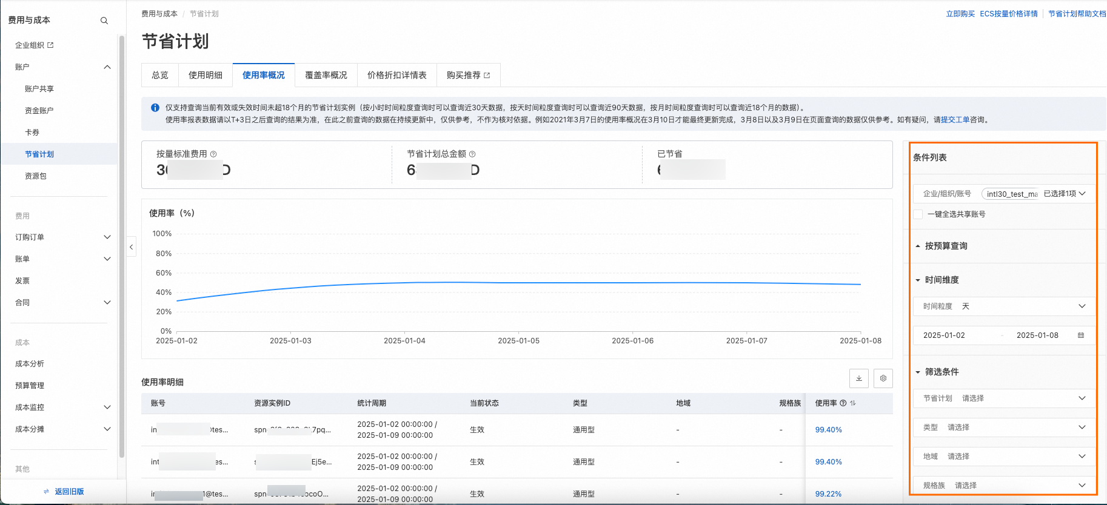Screen dimensions: 1107x505
Task: Open 购买推荐 tab
Action: point(469,75)
